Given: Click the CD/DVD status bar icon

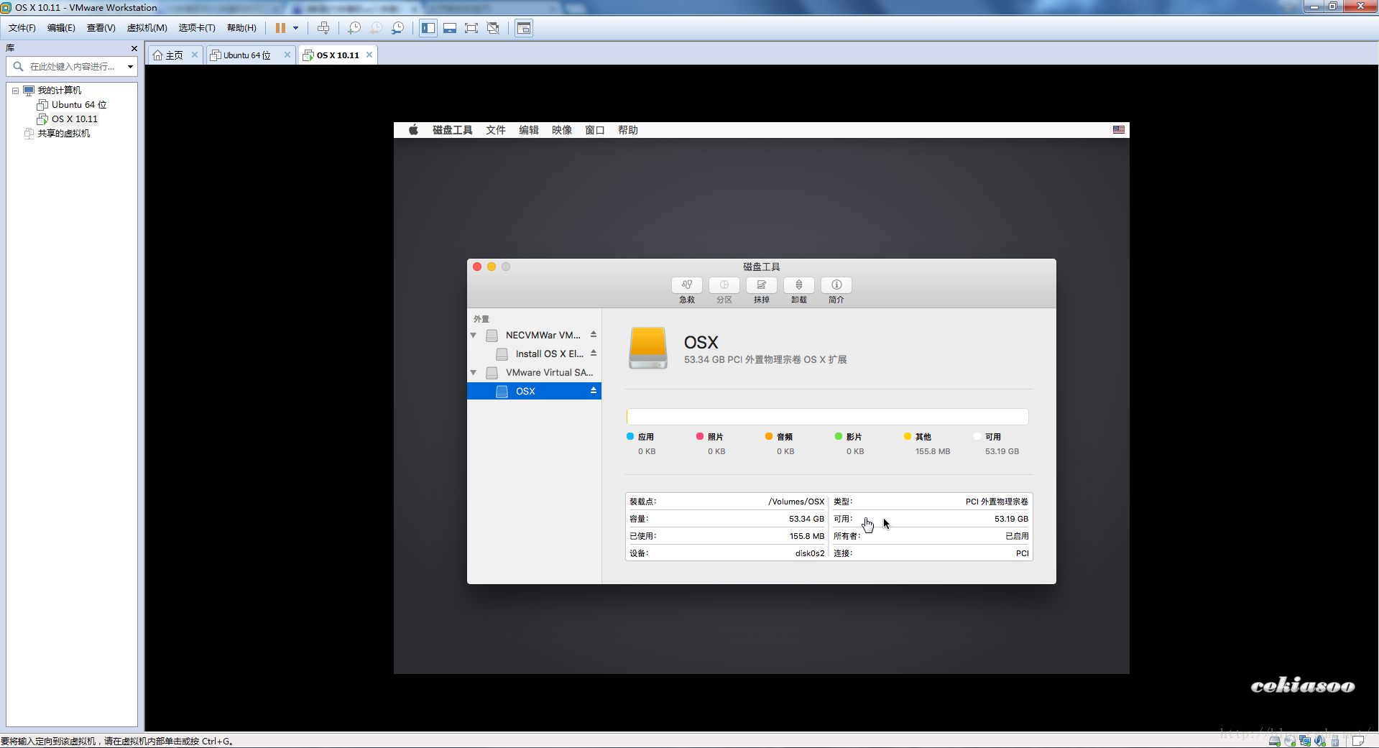Looking at the screenshot, I should tap(1290, 741).
